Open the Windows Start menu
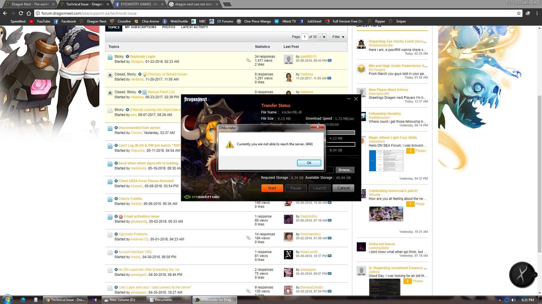 click(x=7, y=300)
